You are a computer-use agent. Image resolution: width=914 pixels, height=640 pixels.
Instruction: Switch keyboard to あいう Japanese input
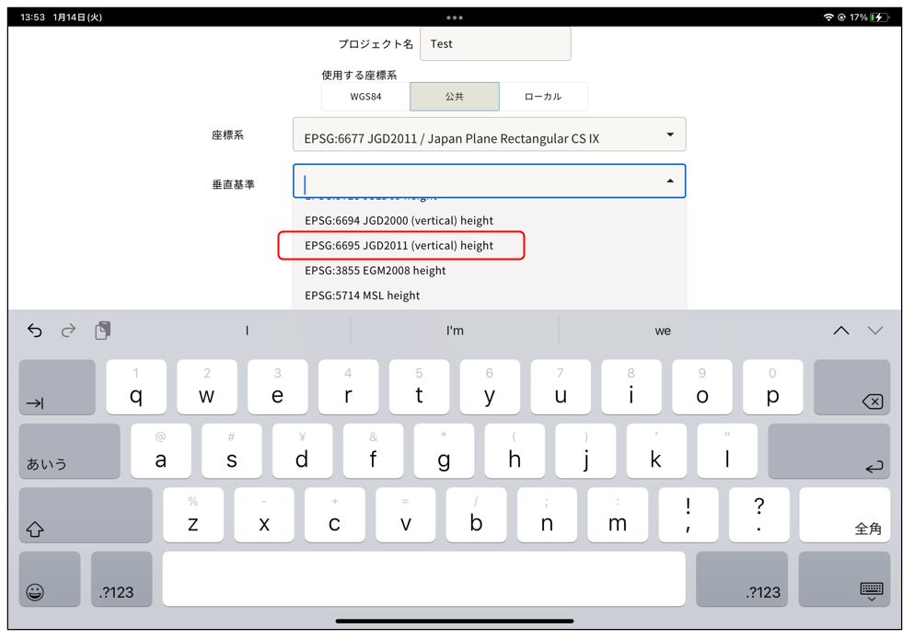[x=69, y=451]
